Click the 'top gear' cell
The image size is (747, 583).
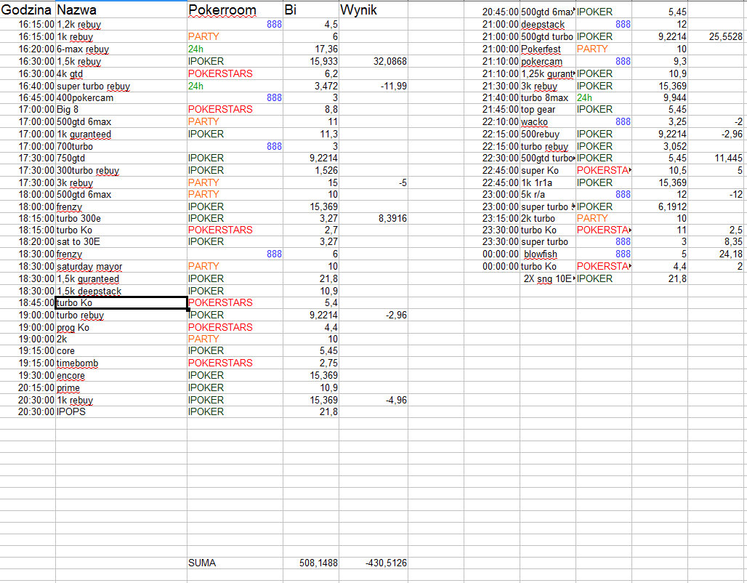[547, 110]
